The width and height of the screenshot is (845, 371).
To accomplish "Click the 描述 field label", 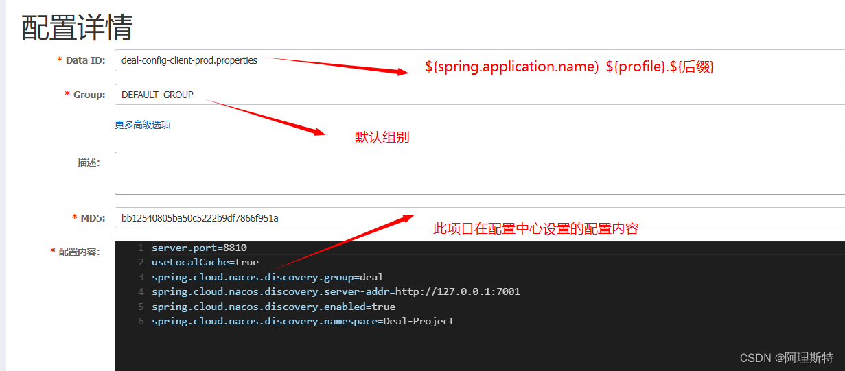I will [89, 163].
